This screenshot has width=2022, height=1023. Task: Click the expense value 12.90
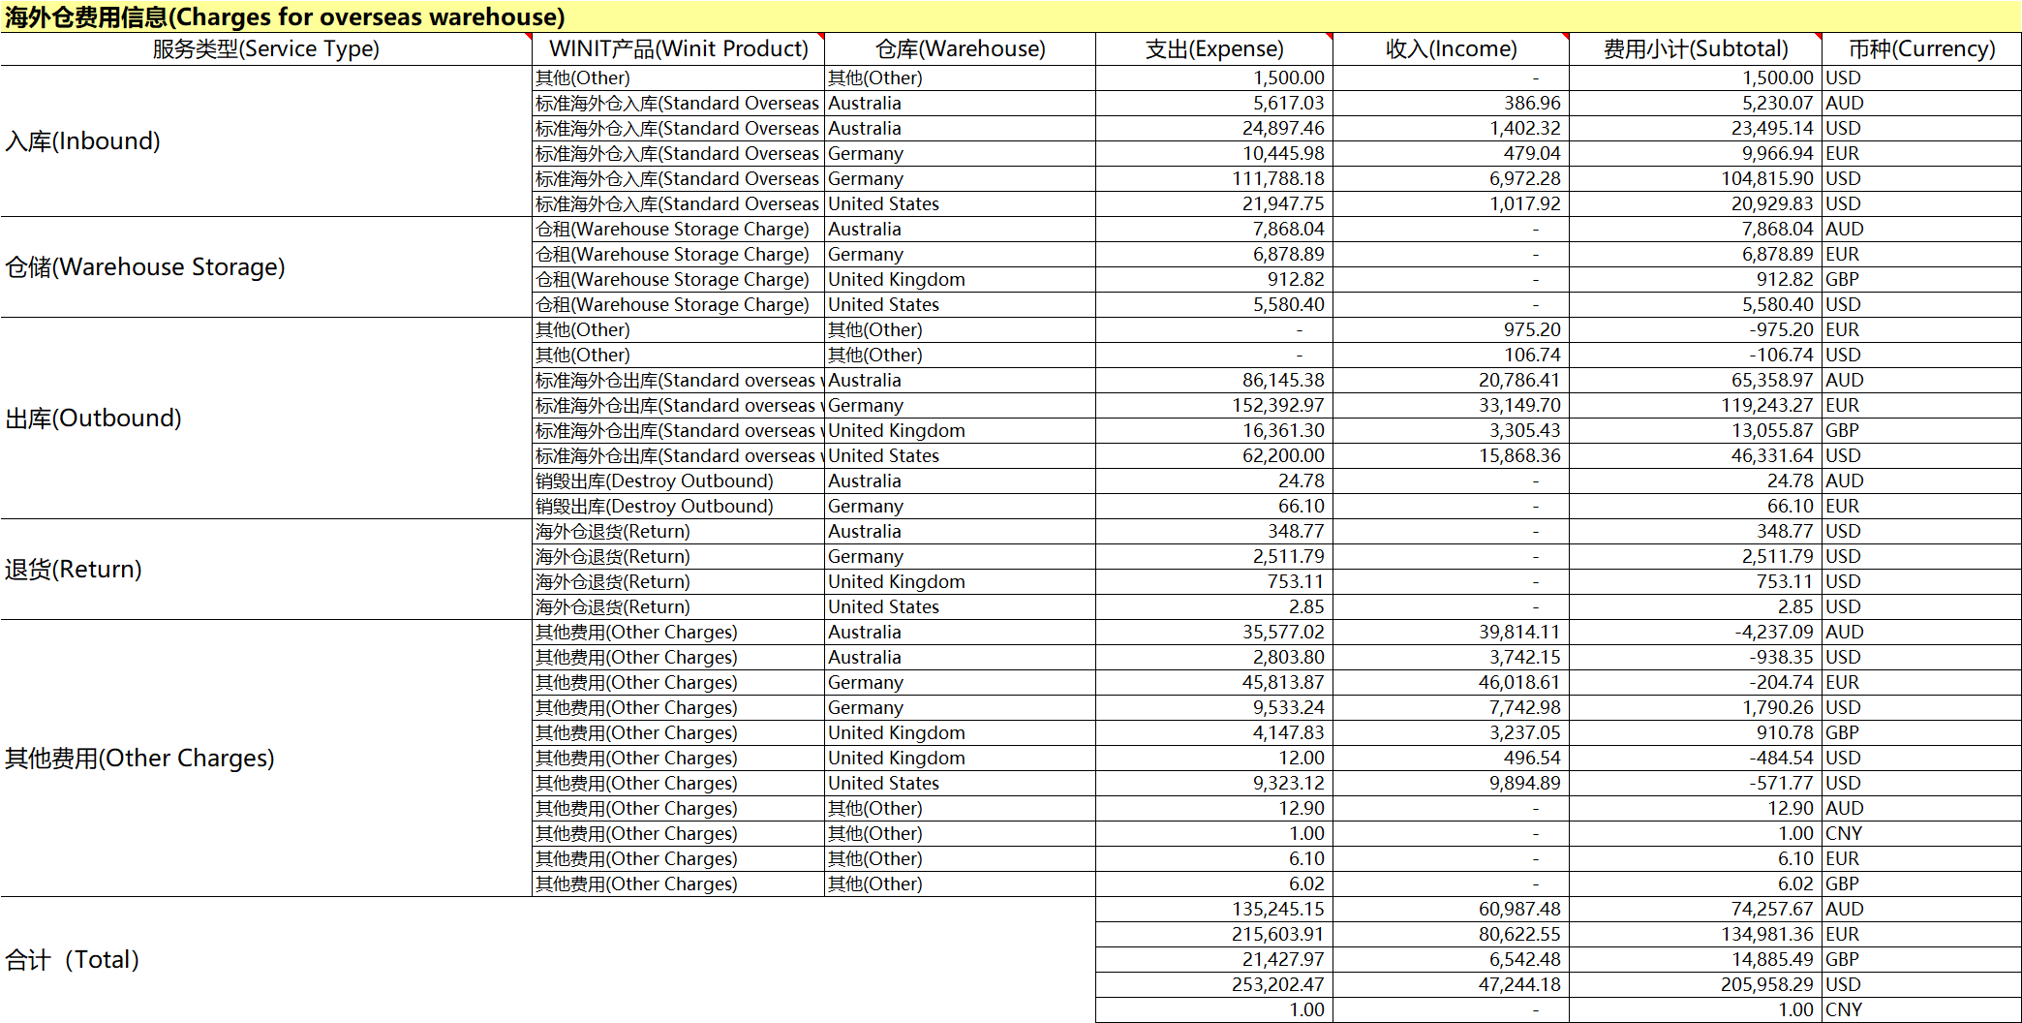tap(1214, 808)
